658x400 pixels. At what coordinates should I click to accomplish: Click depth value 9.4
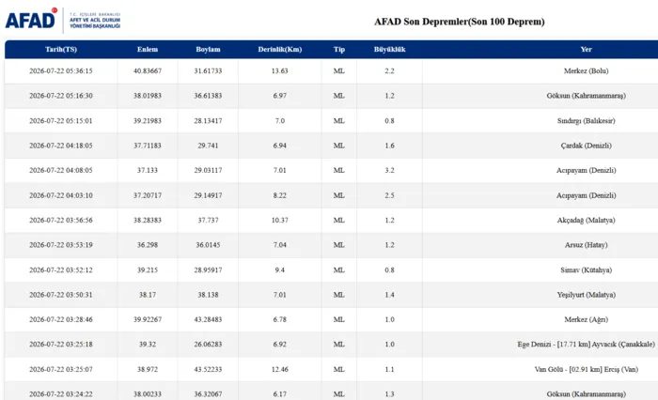point(279,270)
